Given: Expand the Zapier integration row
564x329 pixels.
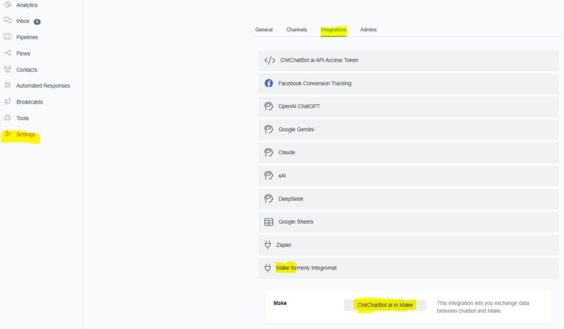Looking at the screenshot, I should pos(408,245).
